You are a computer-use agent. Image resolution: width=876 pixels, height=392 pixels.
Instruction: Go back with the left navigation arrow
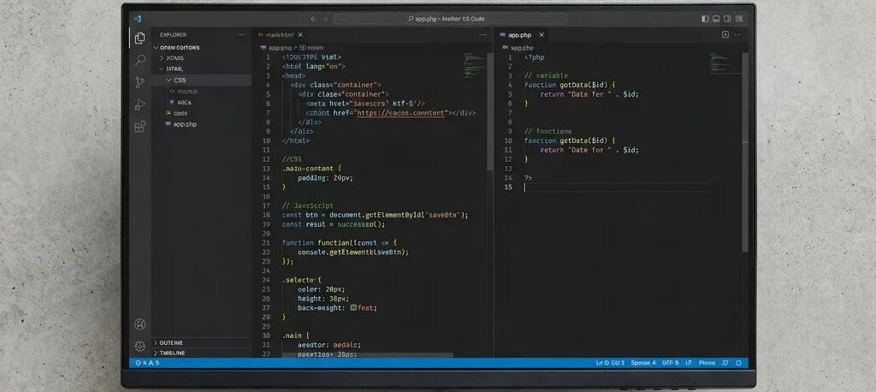(313, 19)
